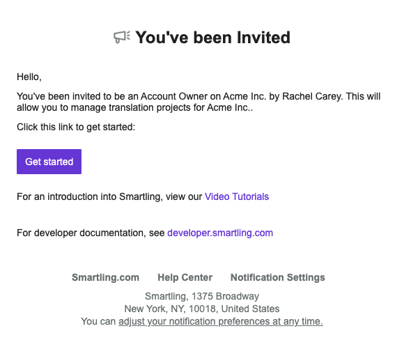Open the Video Tutorials link
404x340 pixels.
237,196
